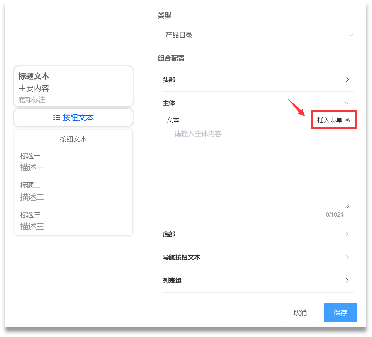Collapse the 主体 section chevron
This screenshot has width=372, height=337.
point(347,103)
